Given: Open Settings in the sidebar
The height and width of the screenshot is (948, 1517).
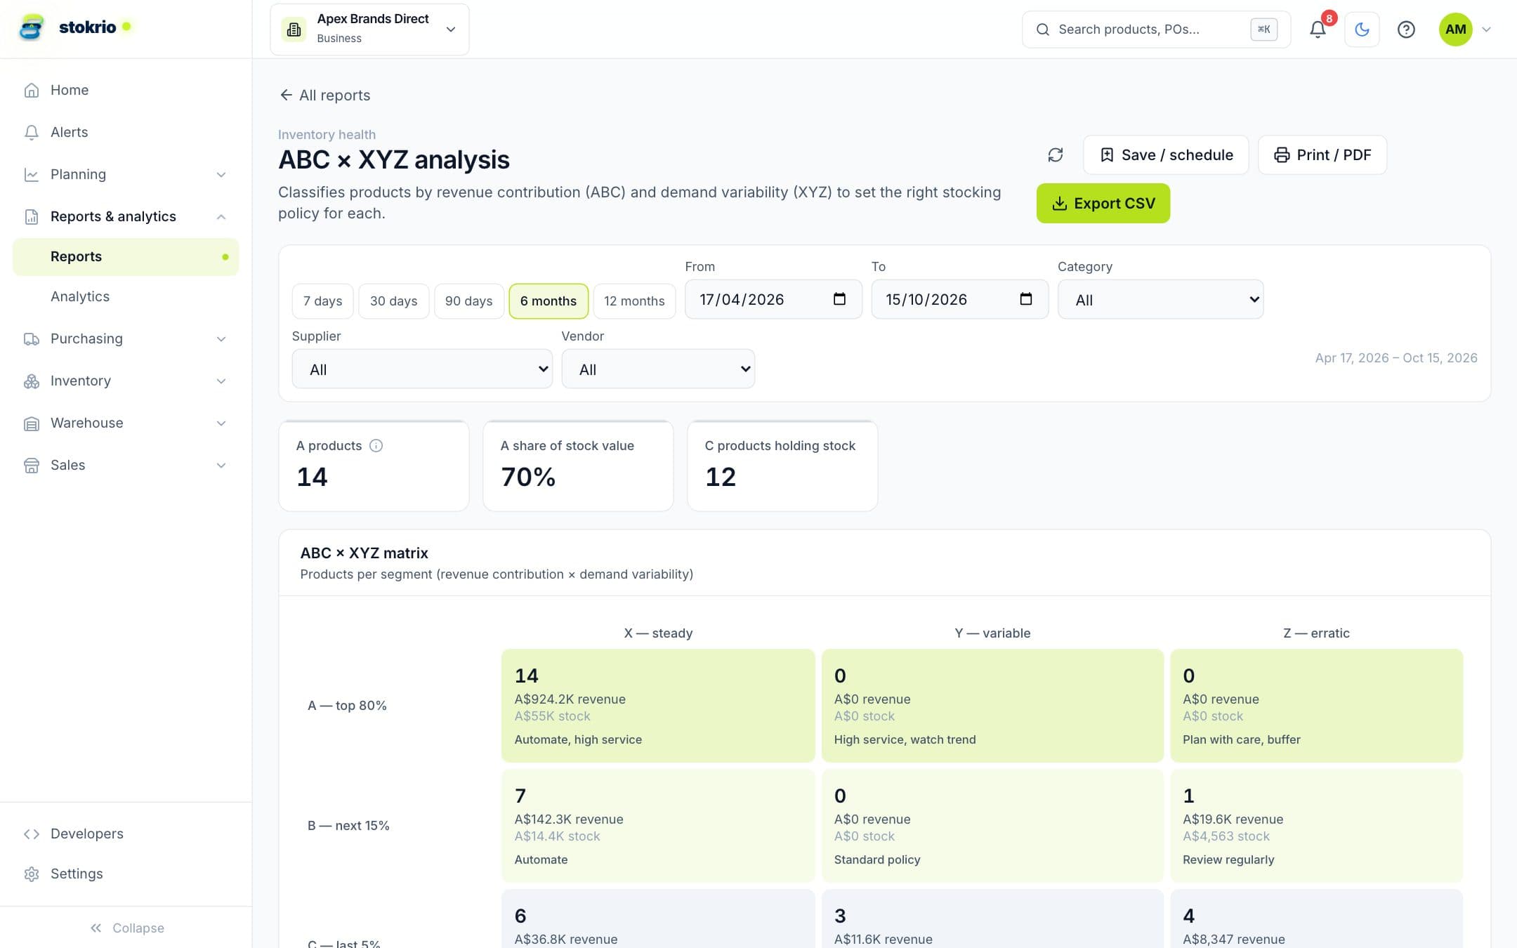Looking at the screenshot, I should [126, 874].
